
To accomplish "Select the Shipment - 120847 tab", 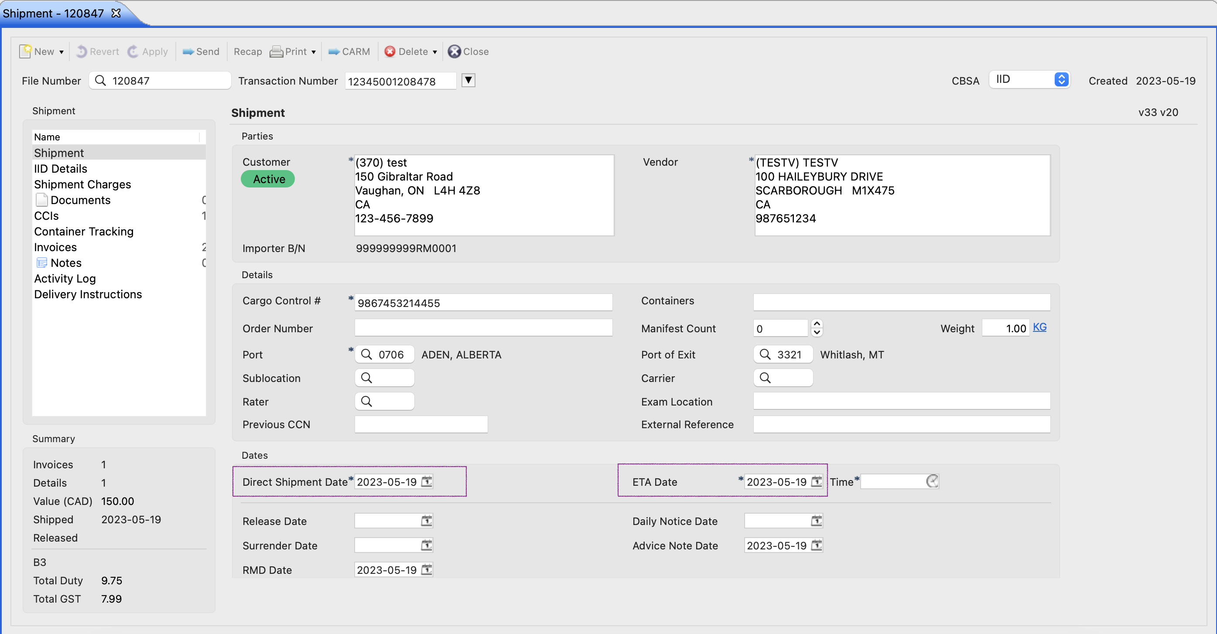I will click(x=53, y=13).
